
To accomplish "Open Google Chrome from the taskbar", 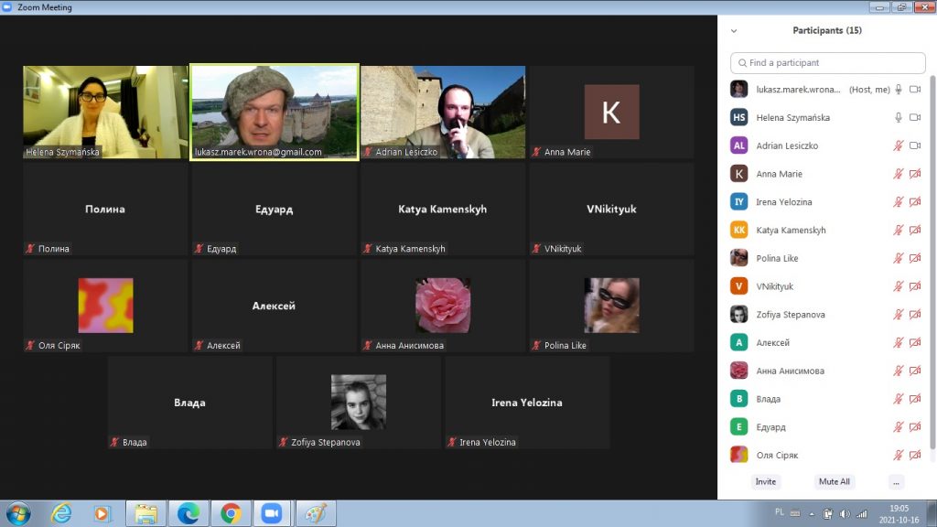I will tap(231, 513).
